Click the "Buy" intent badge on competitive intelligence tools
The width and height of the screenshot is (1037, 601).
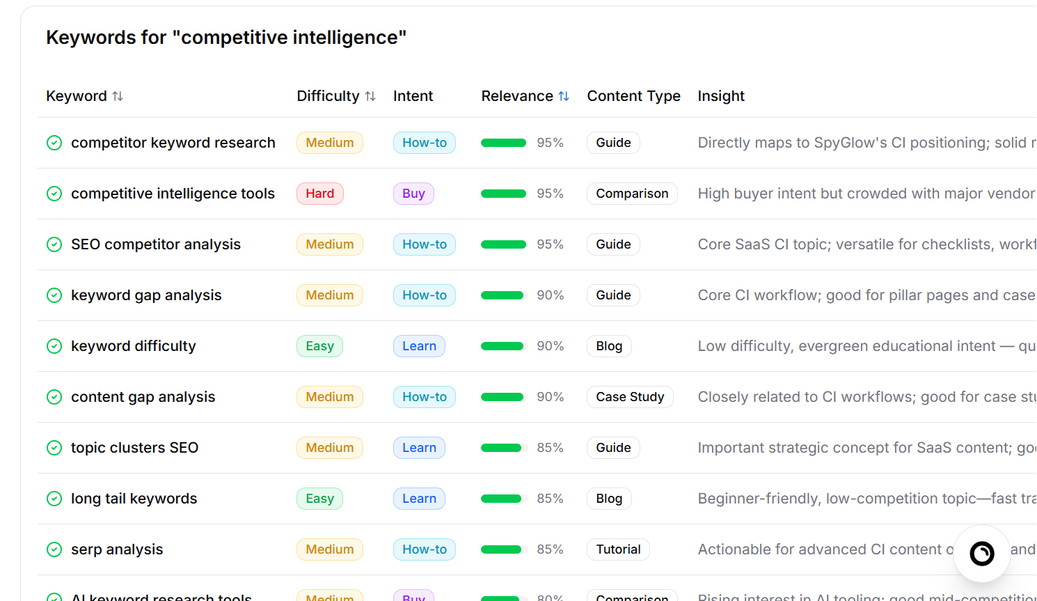pos(413,194)
